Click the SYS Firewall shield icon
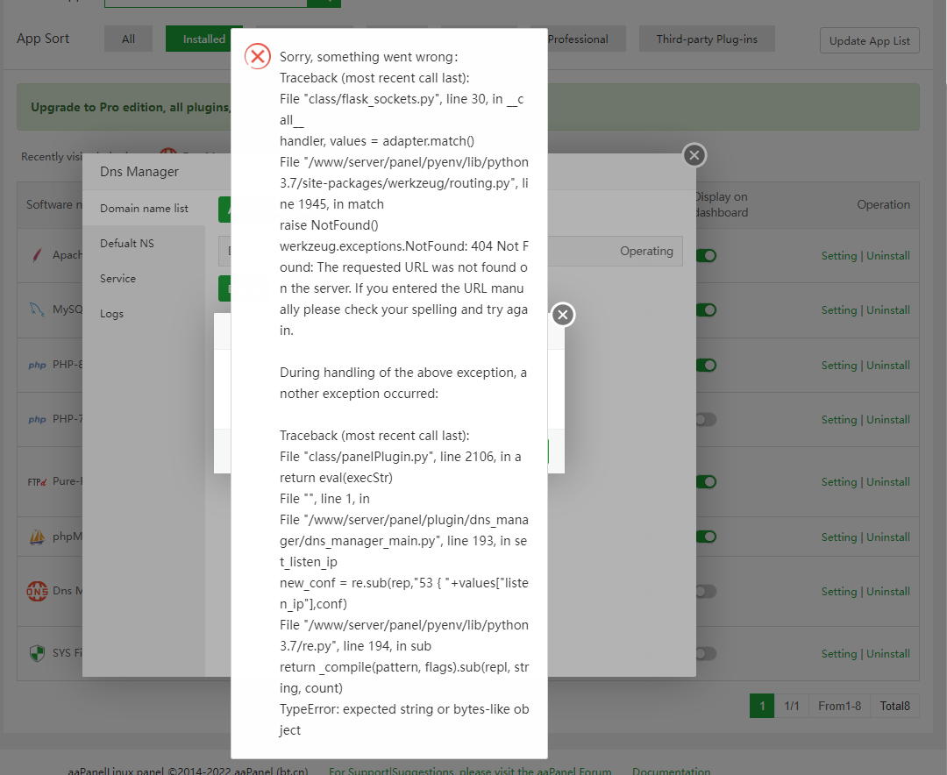This screenshot has height=775, width=947. pos(37,653)
